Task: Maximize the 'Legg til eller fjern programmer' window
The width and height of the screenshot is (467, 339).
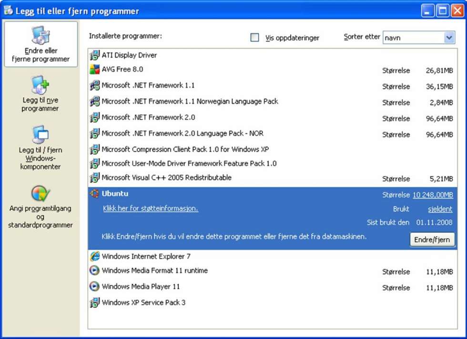Action: pyautogui.click(x=443, y=11)
